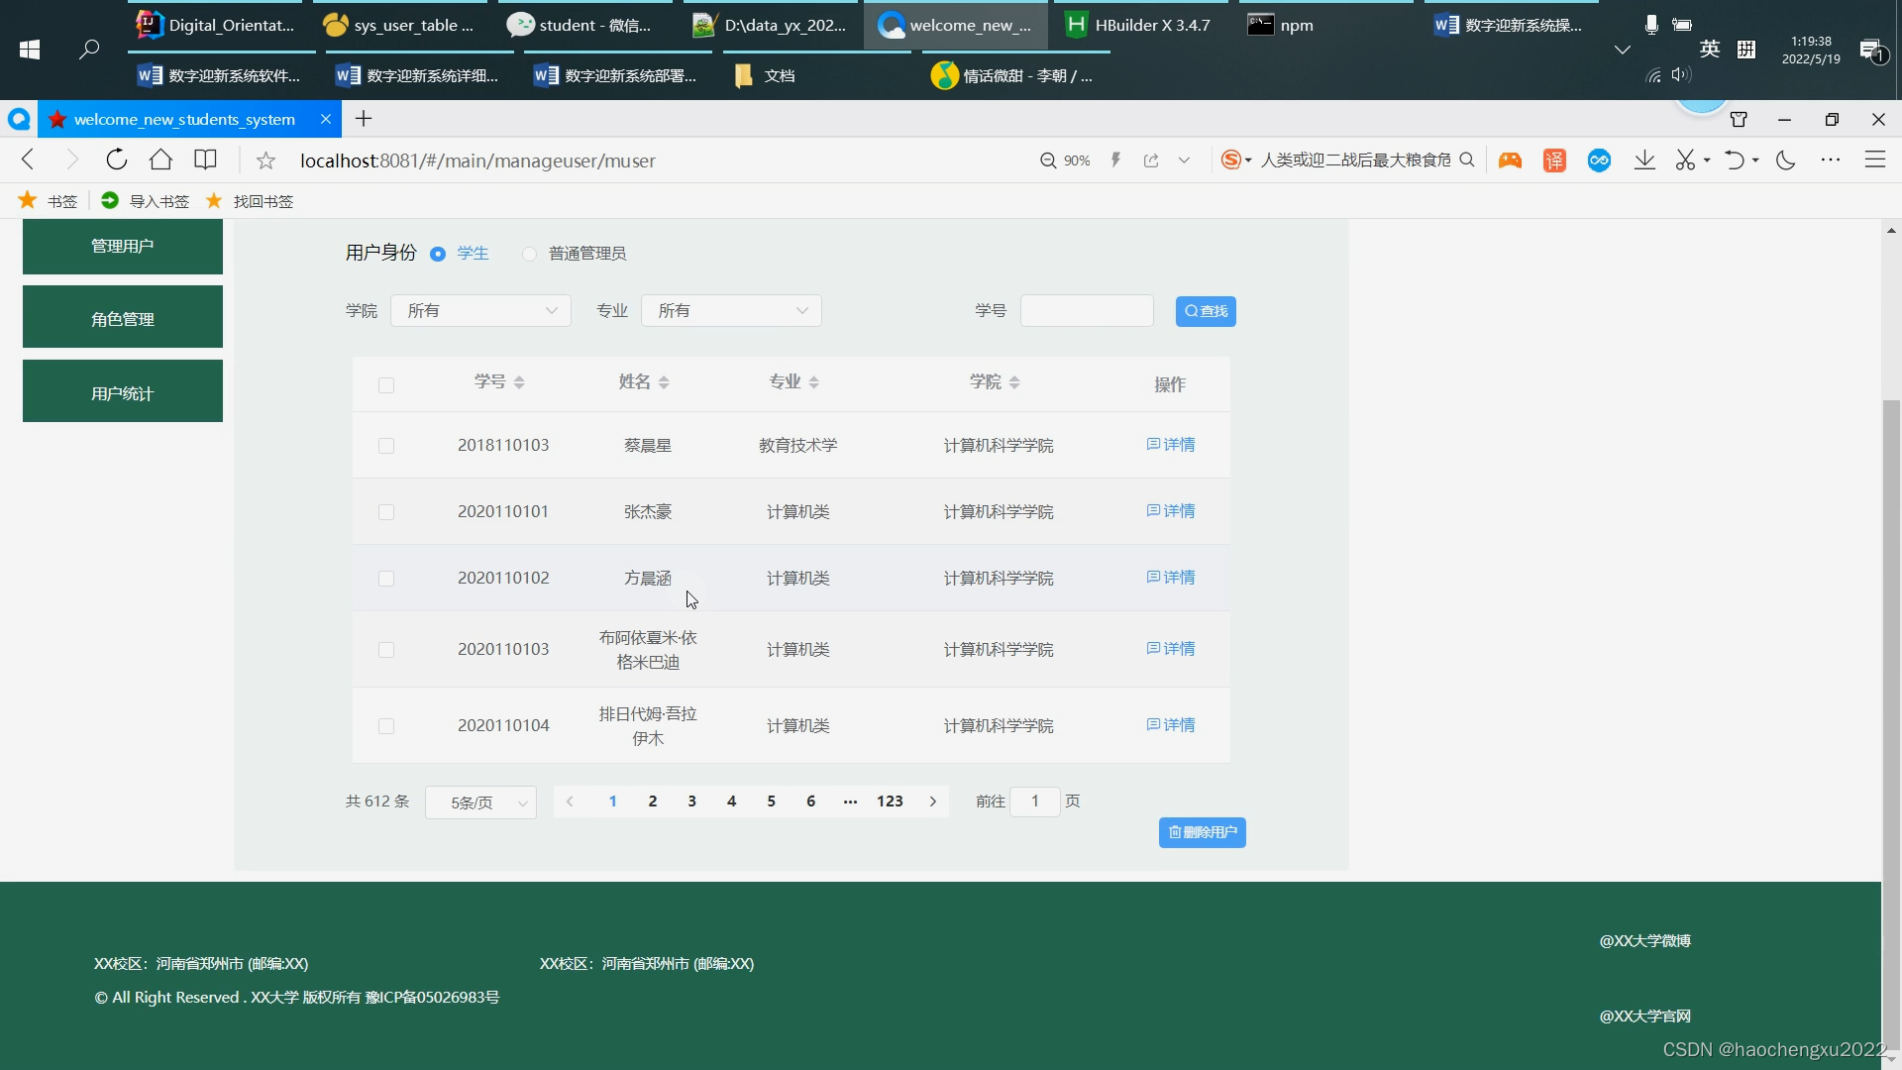
Task: Open Windows Start menu
Action: pos(30,50)
